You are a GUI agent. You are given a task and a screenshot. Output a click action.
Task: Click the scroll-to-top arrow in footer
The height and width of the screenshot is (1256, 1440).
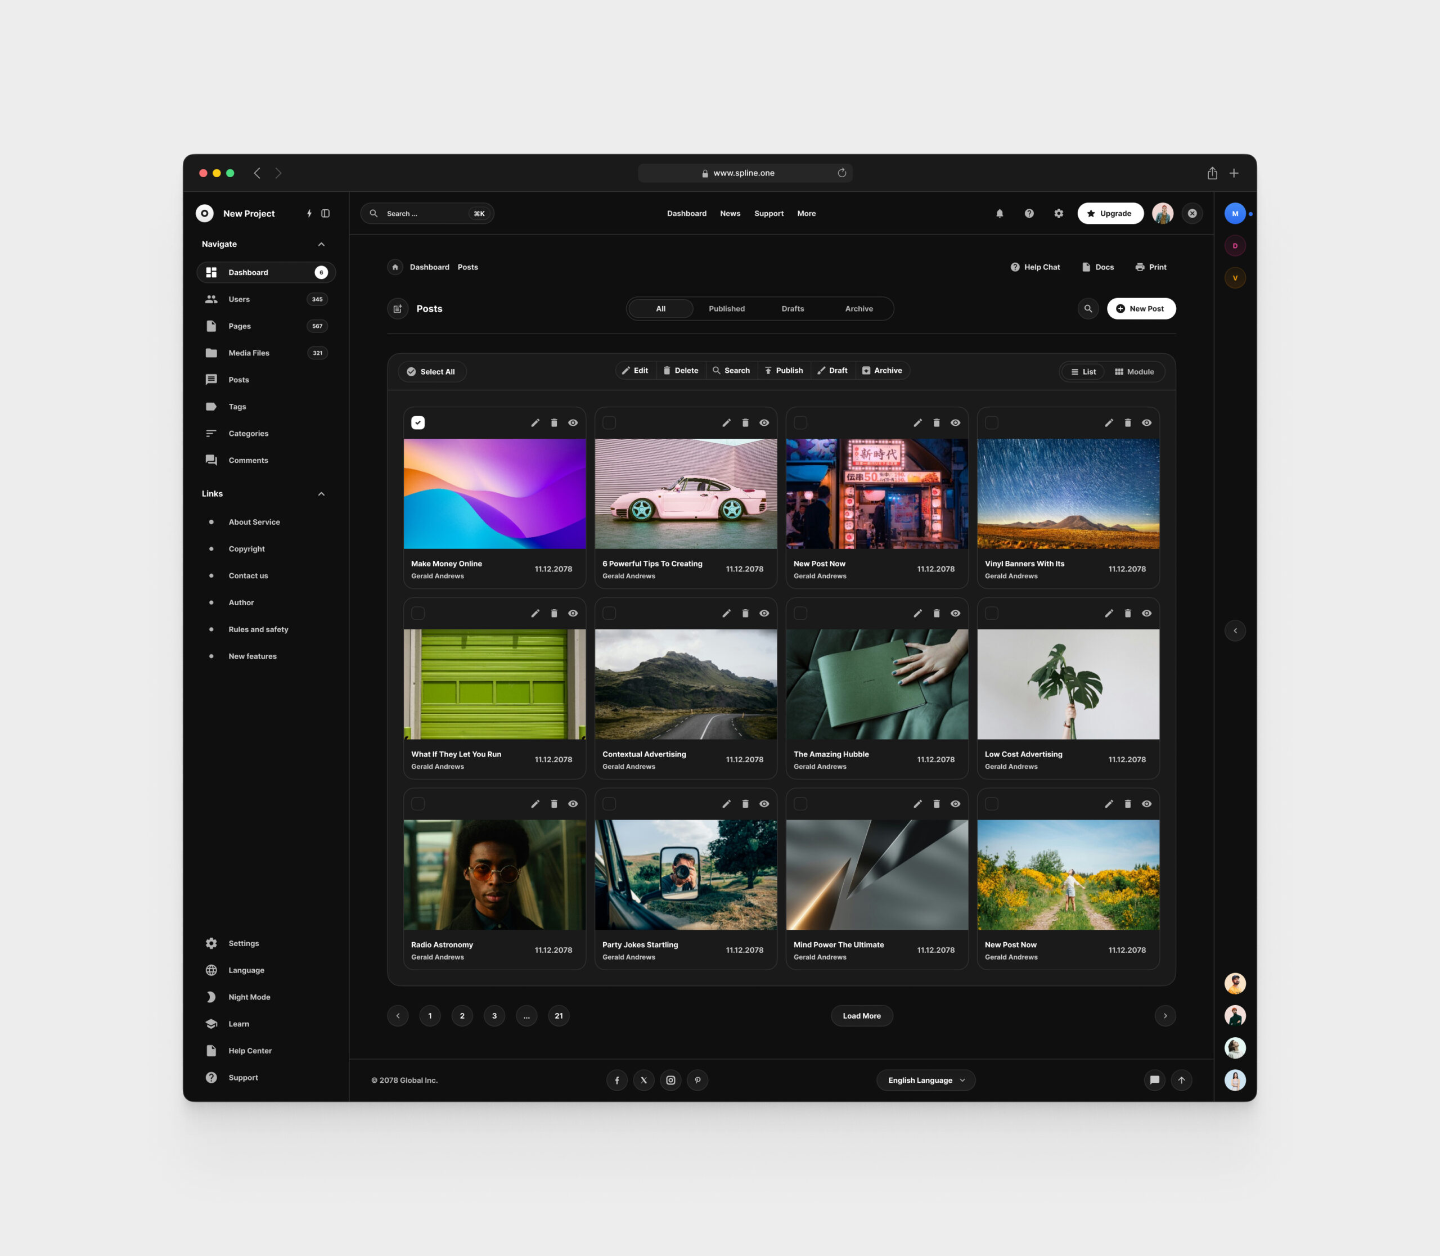point(1181,1080)
